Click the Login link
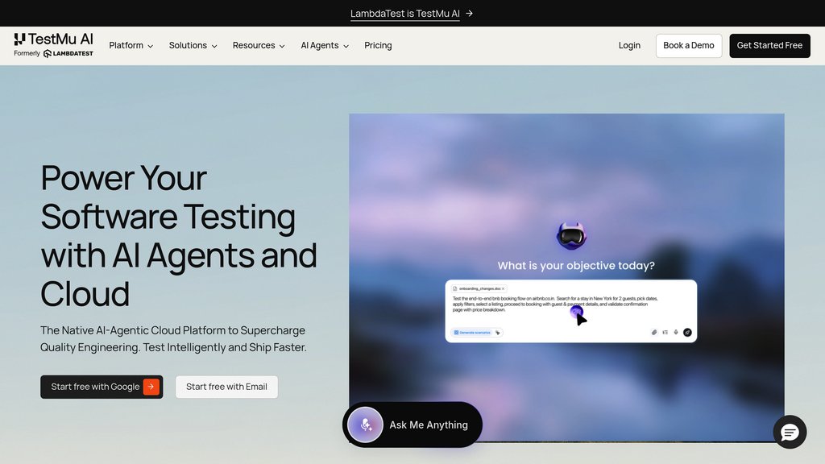 coord(629,45)
